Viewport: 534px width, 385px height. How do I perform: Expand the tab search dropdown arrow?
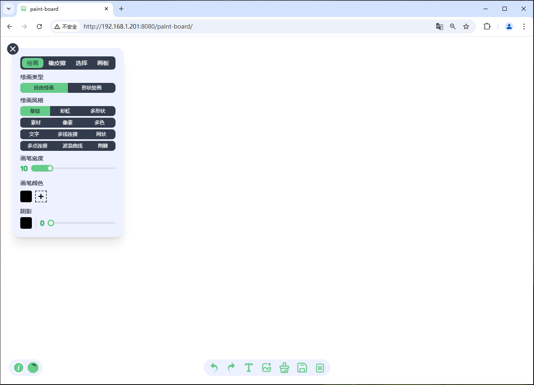tap(9, 9)
